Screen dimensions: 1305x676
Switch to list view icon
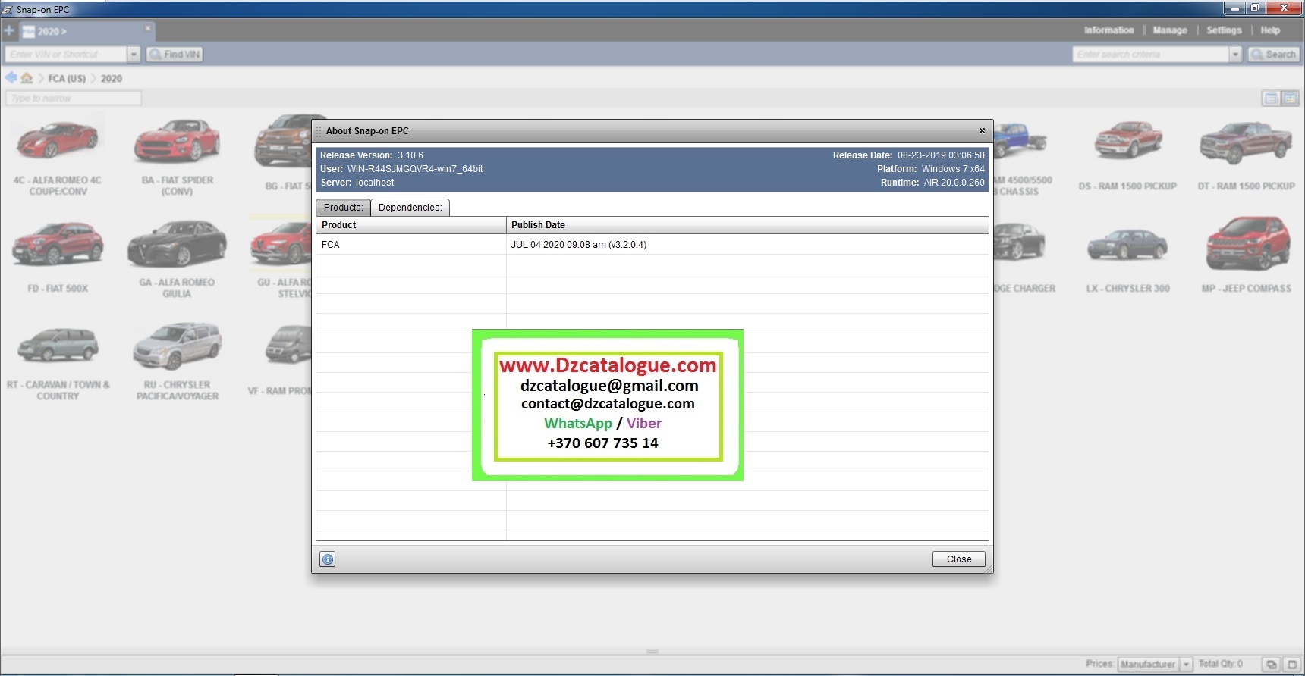click(1270, 99)
